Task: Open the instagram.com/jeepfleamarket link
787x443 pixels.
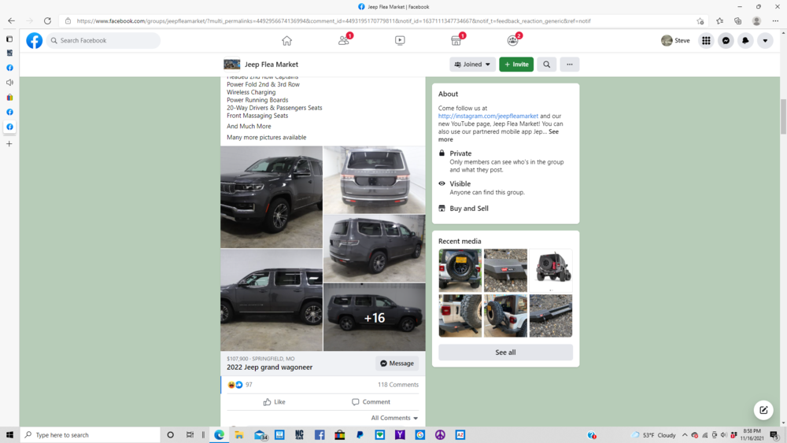Action: 488,116
